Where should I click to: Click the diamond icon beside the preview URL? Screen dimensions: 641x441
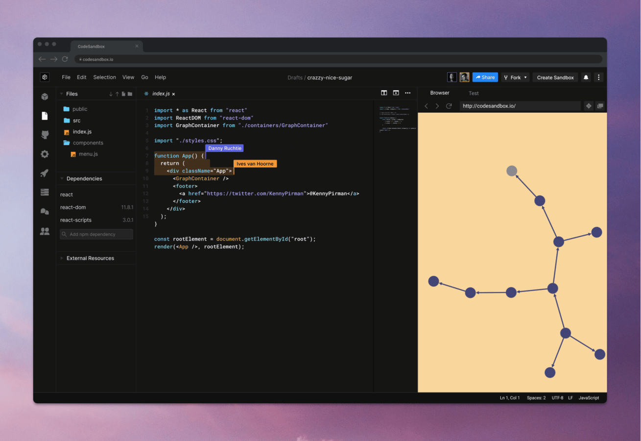pyautogui.click(x=589, y=106)
